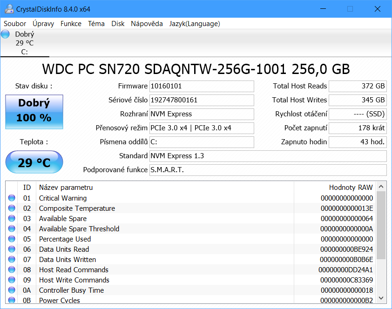Screen dimensions: 392x309
Task: Click the Sériové číslo value field
Action: (x=202, y=100)
